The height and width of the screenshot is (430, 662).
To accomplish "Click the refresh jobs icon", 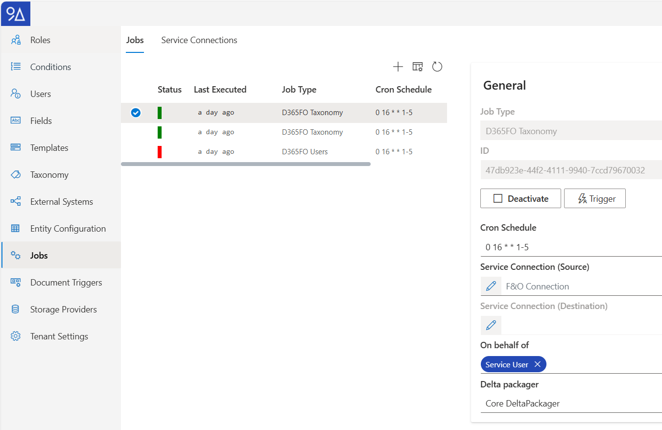I will tap(437, 67).
